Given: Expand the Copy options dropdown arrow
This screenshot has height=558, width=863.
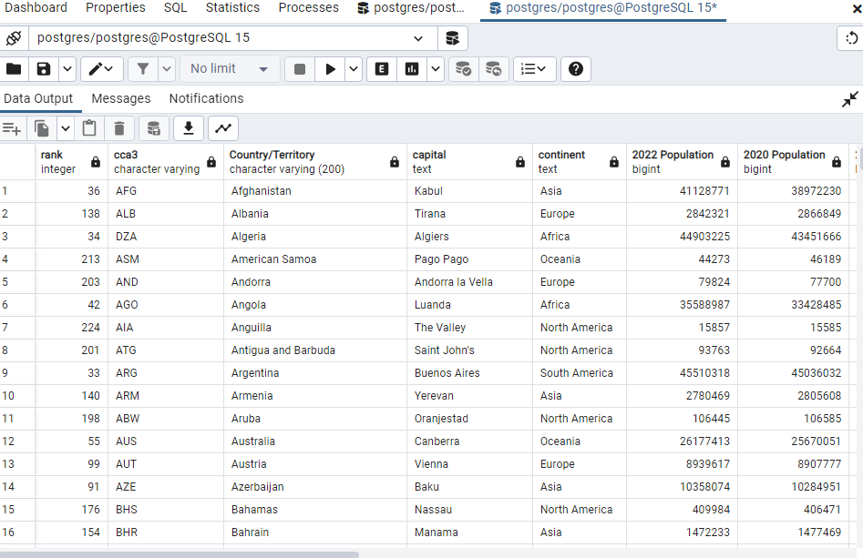Looking at the screenshot, I should click(x=66, y=128).
